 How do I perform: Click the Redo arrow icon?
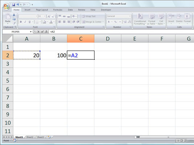24,5
